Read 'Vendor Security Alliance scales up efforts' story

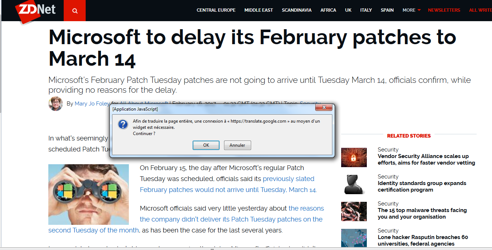tap(426, 159)
